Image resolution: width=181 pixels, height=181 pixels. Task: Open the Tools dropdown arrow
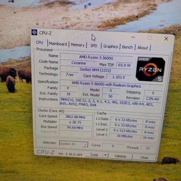(x=105, y=155)
